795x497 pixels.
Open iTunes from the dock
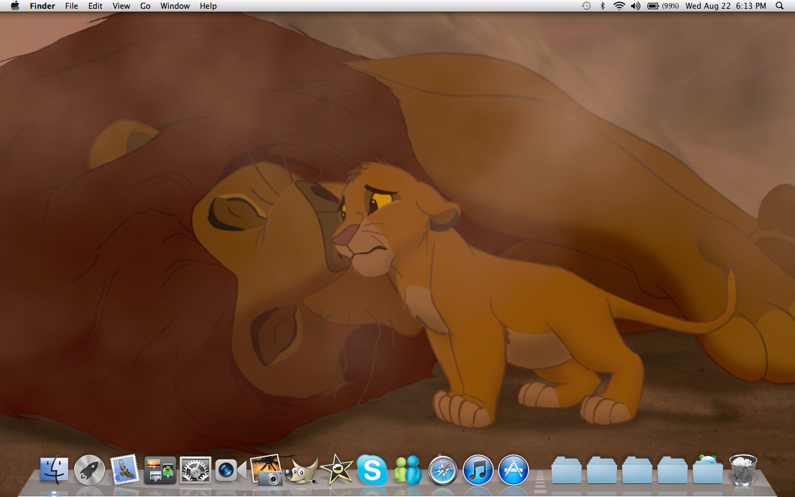click(x=478, y=470)
